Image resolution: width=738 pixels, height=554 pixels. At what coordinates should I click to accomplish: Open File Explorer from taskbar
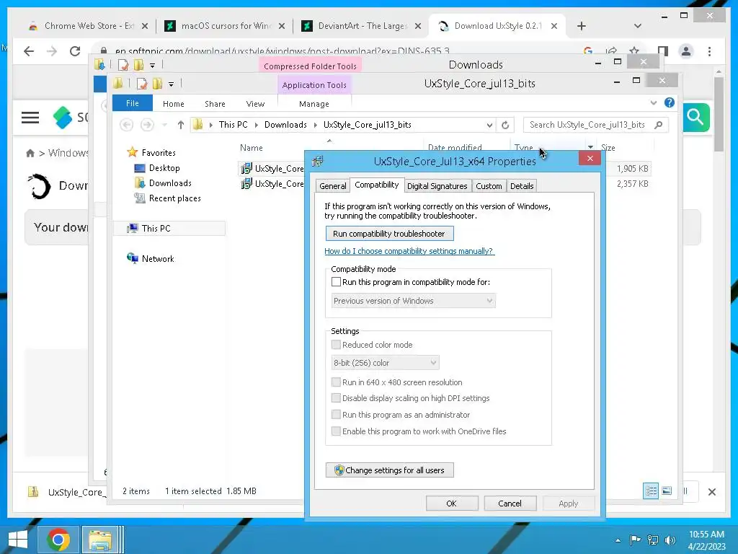coord(100,540)
